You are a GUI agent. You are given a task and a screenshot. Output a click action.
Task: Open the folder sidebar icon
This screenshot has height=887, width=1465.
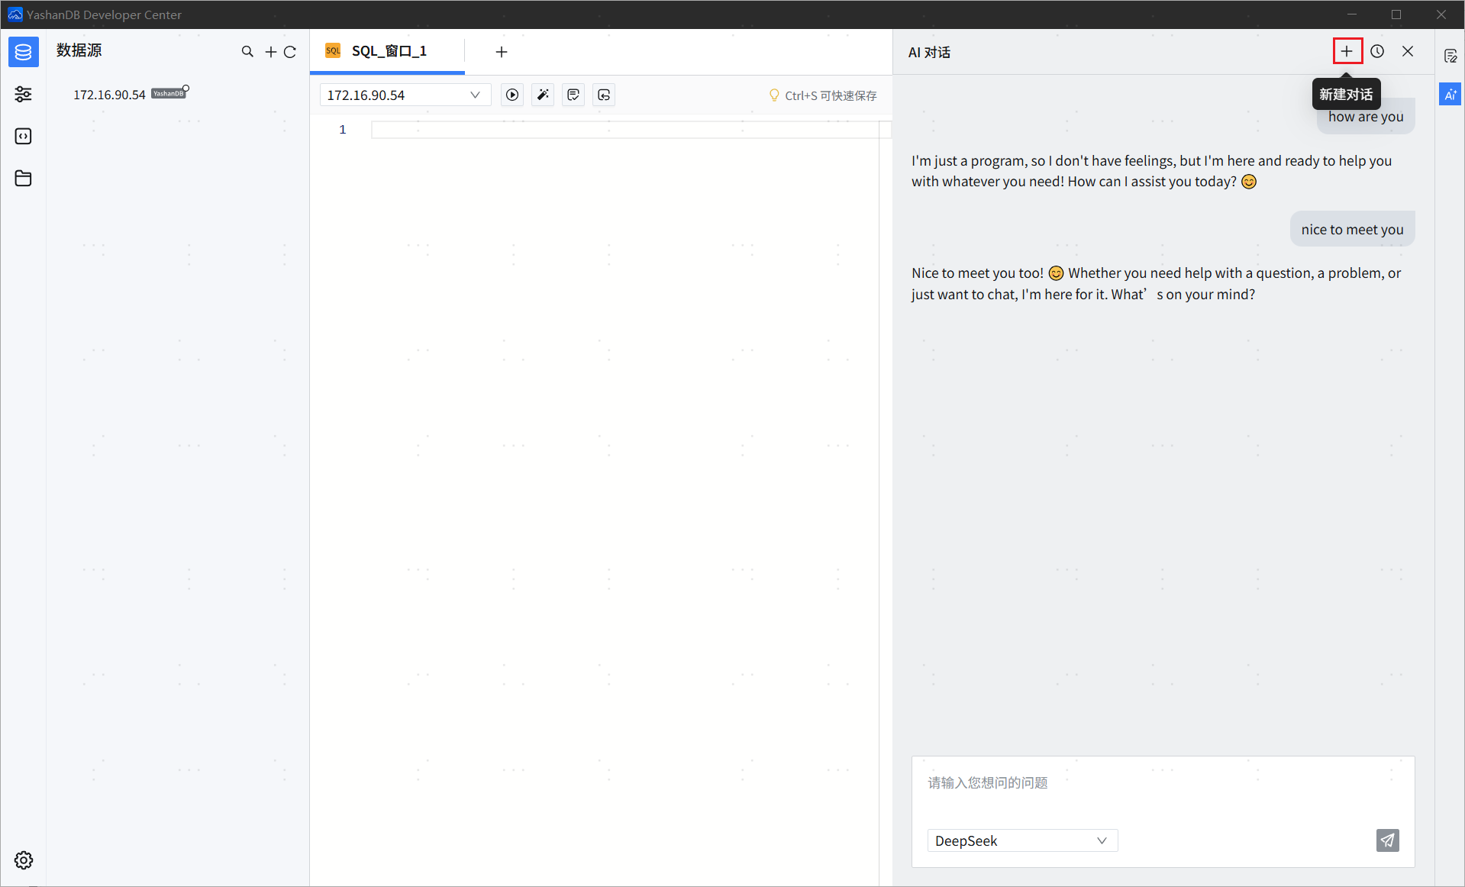click(23, 178)
